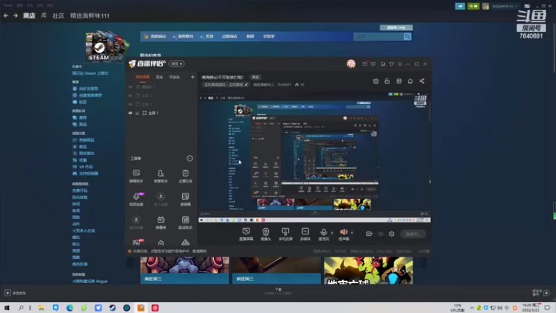The height and width of the screenshot is (313, 556).
Task: Open the mode switch pill beside app logo
Action: 177,64
